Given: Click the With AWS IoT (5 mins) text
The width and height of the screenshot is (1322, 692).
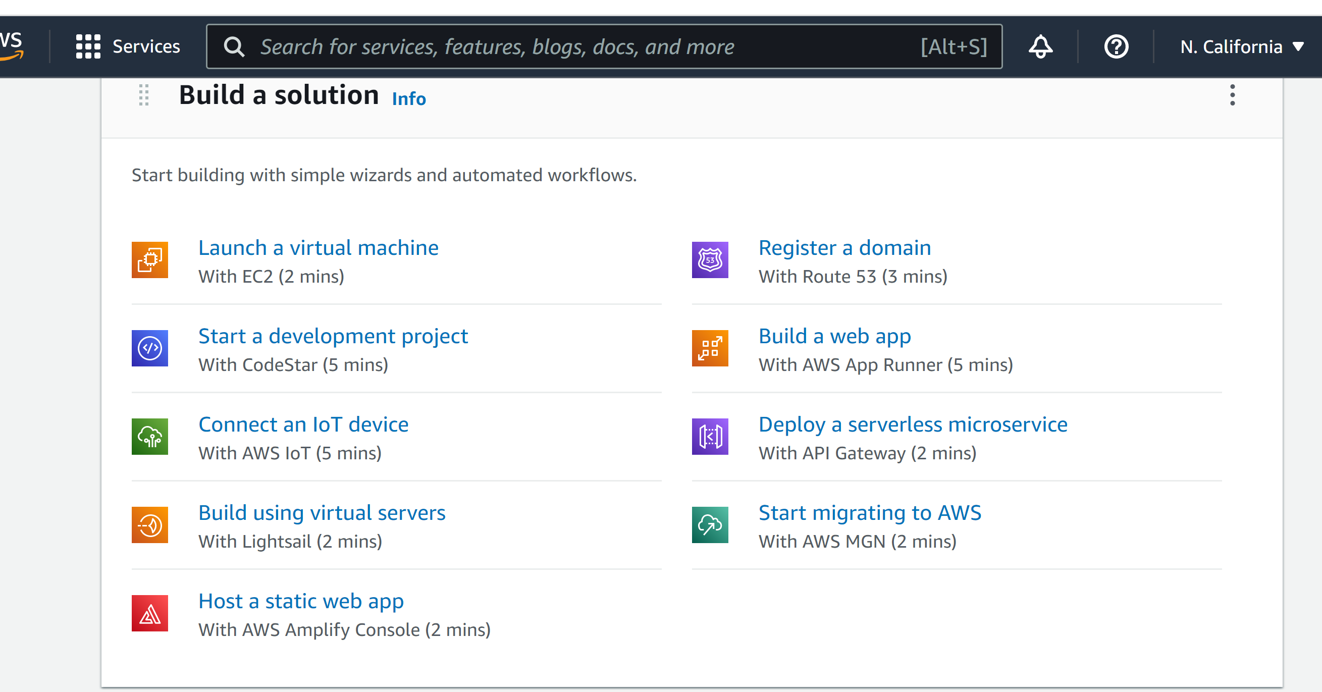Looking at the screenshot, I should [x=290, y=453].
